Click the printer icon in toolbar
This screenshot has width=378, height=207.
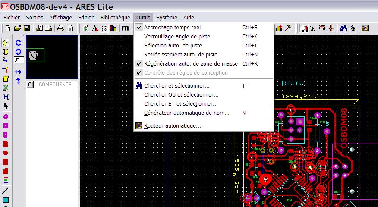tap(60, 28)
